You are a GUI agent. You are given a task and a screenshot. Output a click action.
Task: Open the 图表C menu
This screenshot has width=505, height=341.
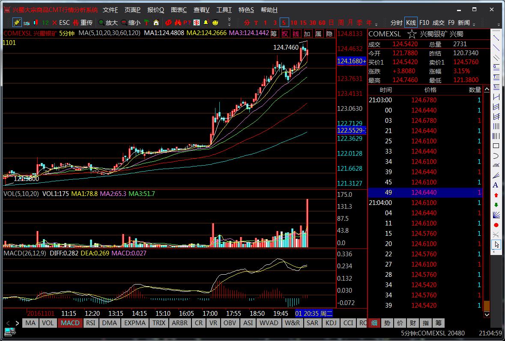tap(179, 10)
